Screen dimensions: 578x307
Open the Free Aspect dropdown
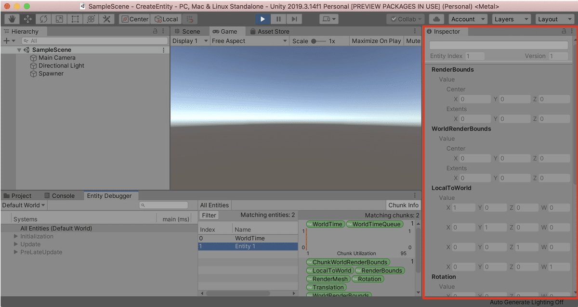tap(250, 41)
